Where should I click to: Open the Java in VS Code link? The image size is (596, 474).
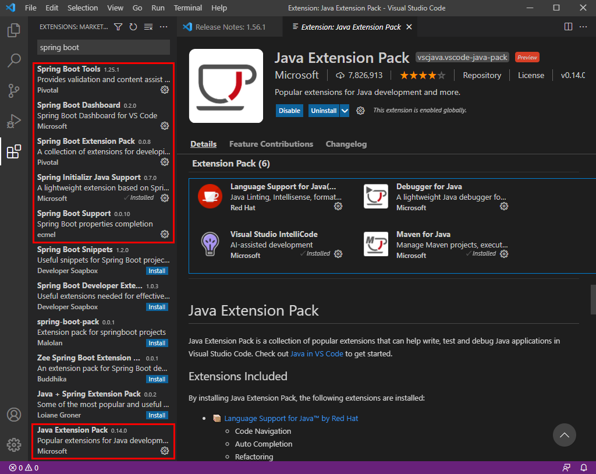pyautogui.click(x=317, y=354)
